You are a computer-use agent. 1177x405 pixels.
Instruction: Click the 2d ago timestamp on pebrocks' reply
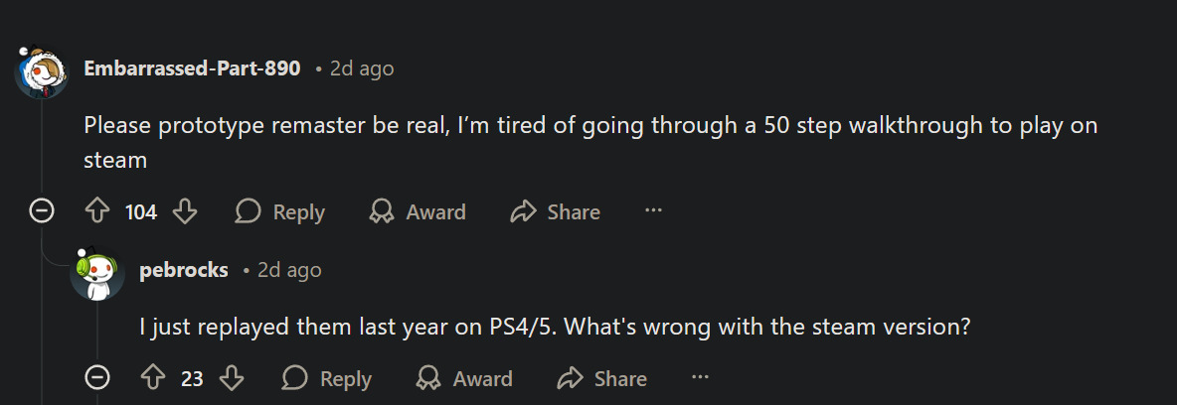pyautogui.click(x=289, y=270)
